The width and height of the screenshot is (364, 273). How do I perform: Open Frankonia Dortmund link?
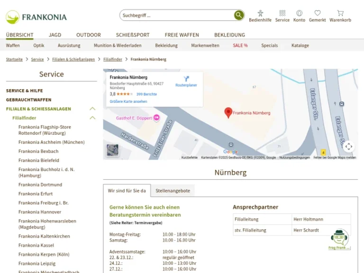coord(40,184)
